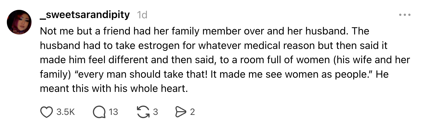
Task: Click the parenthetical "(his wife and her"
Action: 371,60
